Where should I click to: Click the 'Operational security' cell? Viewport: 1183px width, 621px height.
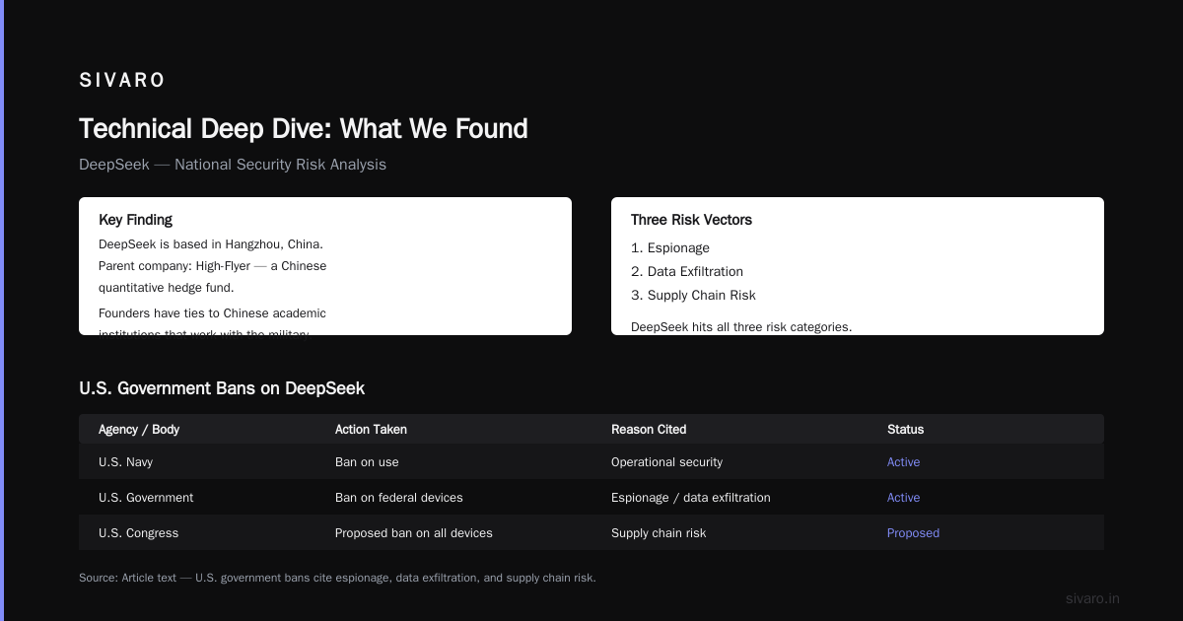coord(666,462)
